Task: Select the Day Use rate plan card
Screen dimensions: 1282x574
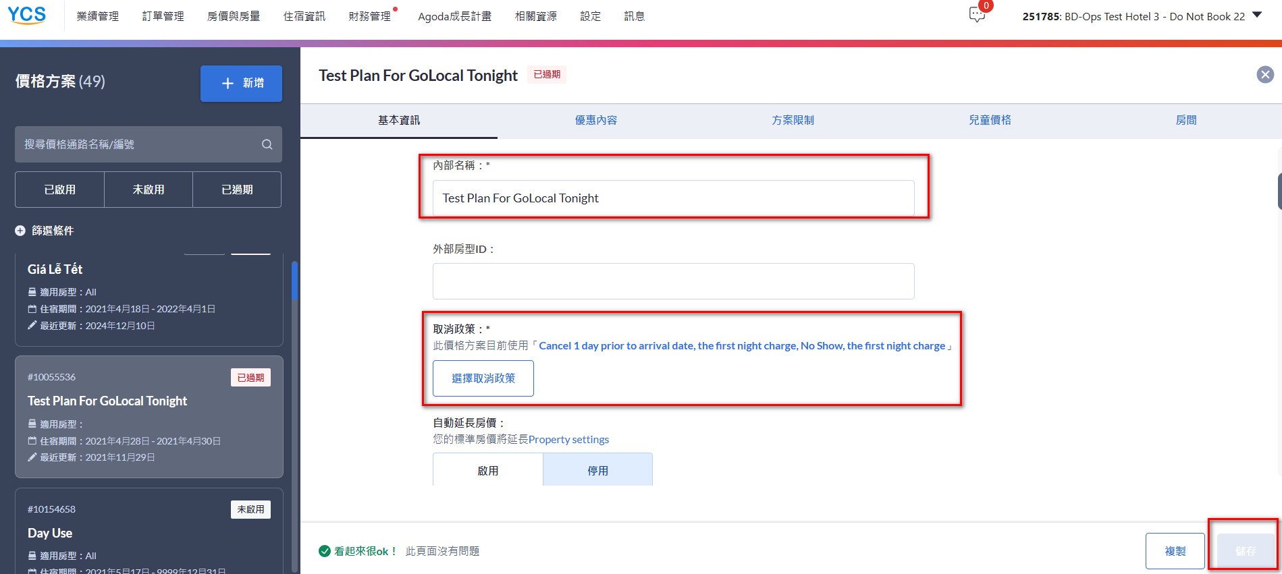Action: click(x=149, y=532)
